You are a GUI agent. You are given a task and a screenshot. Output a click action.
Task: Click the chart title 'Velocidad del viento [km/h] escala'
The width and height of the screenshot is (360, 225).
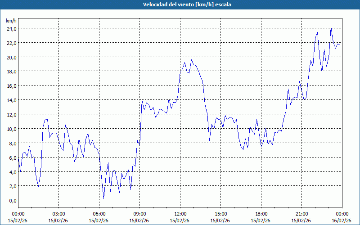187,4
